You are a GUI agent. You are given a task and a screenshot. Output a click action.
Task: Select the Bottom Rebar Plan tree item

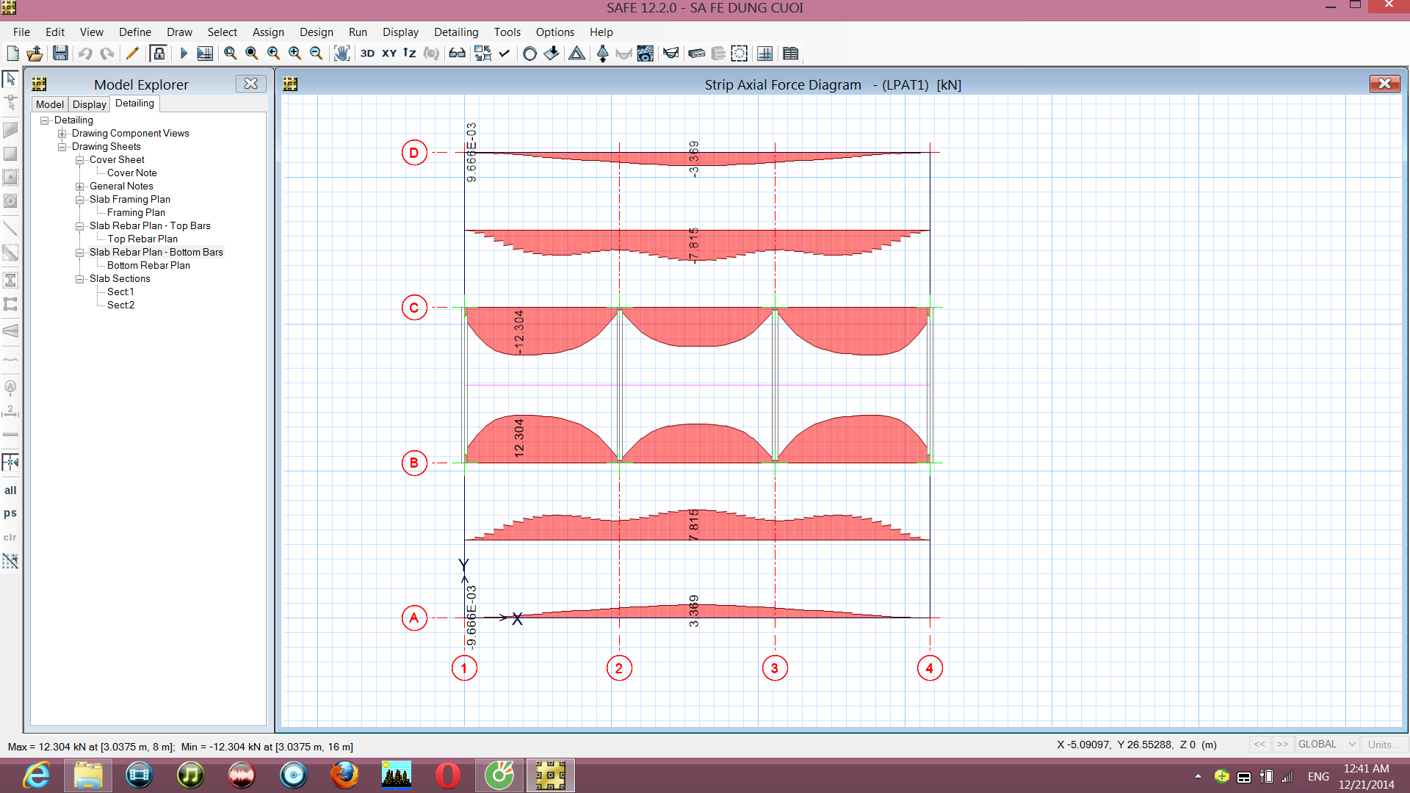click(148, 266)
